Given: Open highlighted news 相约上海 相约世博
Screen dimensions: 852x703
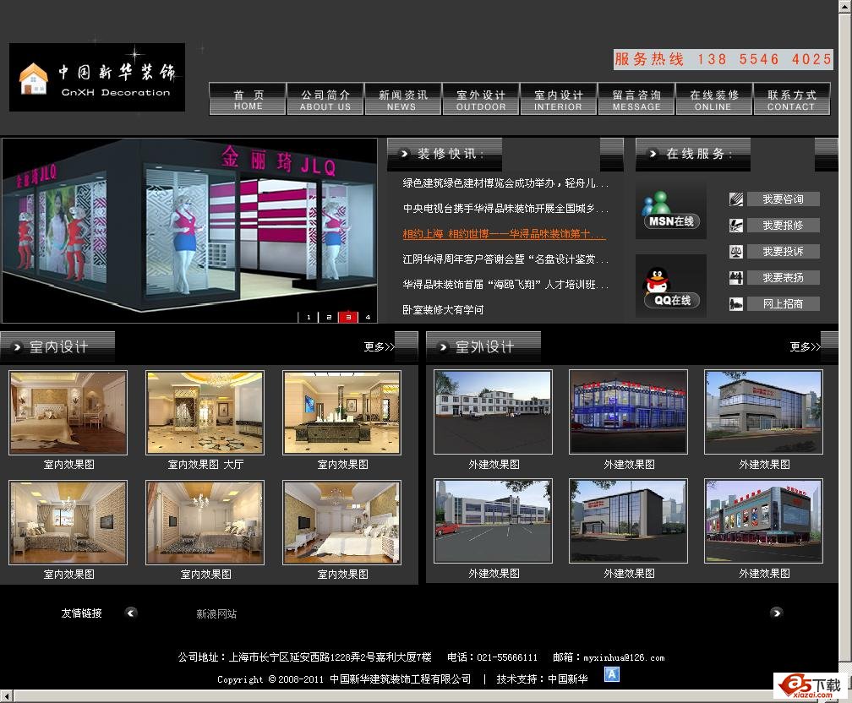Looking at the screenshot, I should click(x=504, y=234).
